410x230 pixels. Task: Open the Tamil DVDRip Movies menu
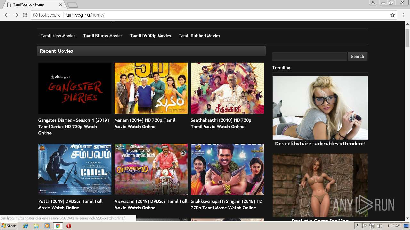coord(151,36)
